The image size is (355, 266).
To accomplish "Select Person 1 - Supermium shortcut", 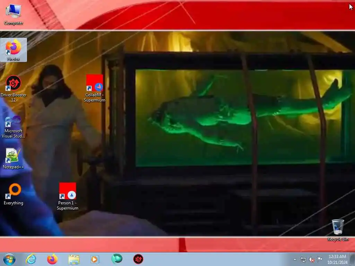I will (x=68, y=197).
